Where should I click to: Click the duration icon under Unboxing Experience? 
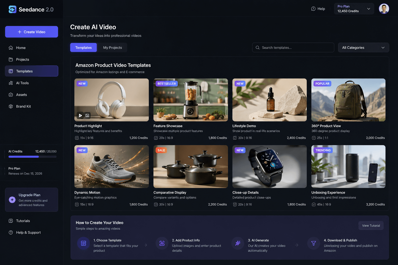[314, 204]
